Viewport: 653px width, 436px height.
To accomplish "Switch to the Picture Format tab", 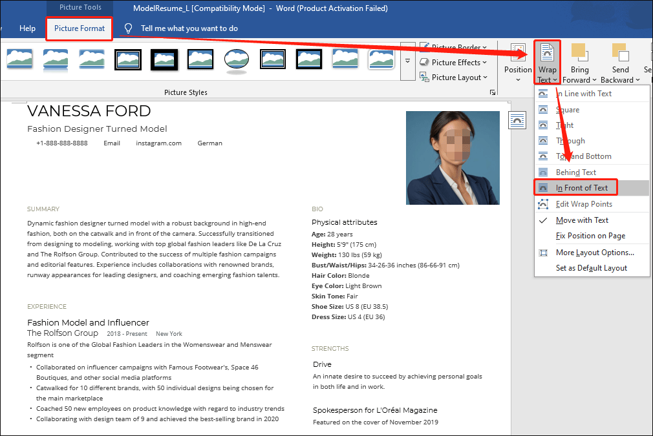I will pyautogui.click(x=79, y=28).
